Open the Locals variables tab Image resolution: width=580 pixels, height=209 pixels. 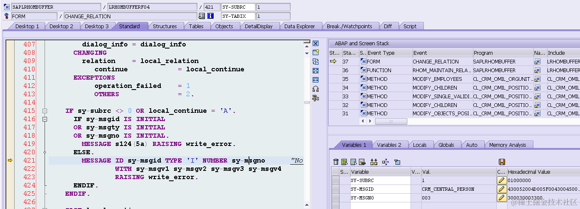(420, 145)
